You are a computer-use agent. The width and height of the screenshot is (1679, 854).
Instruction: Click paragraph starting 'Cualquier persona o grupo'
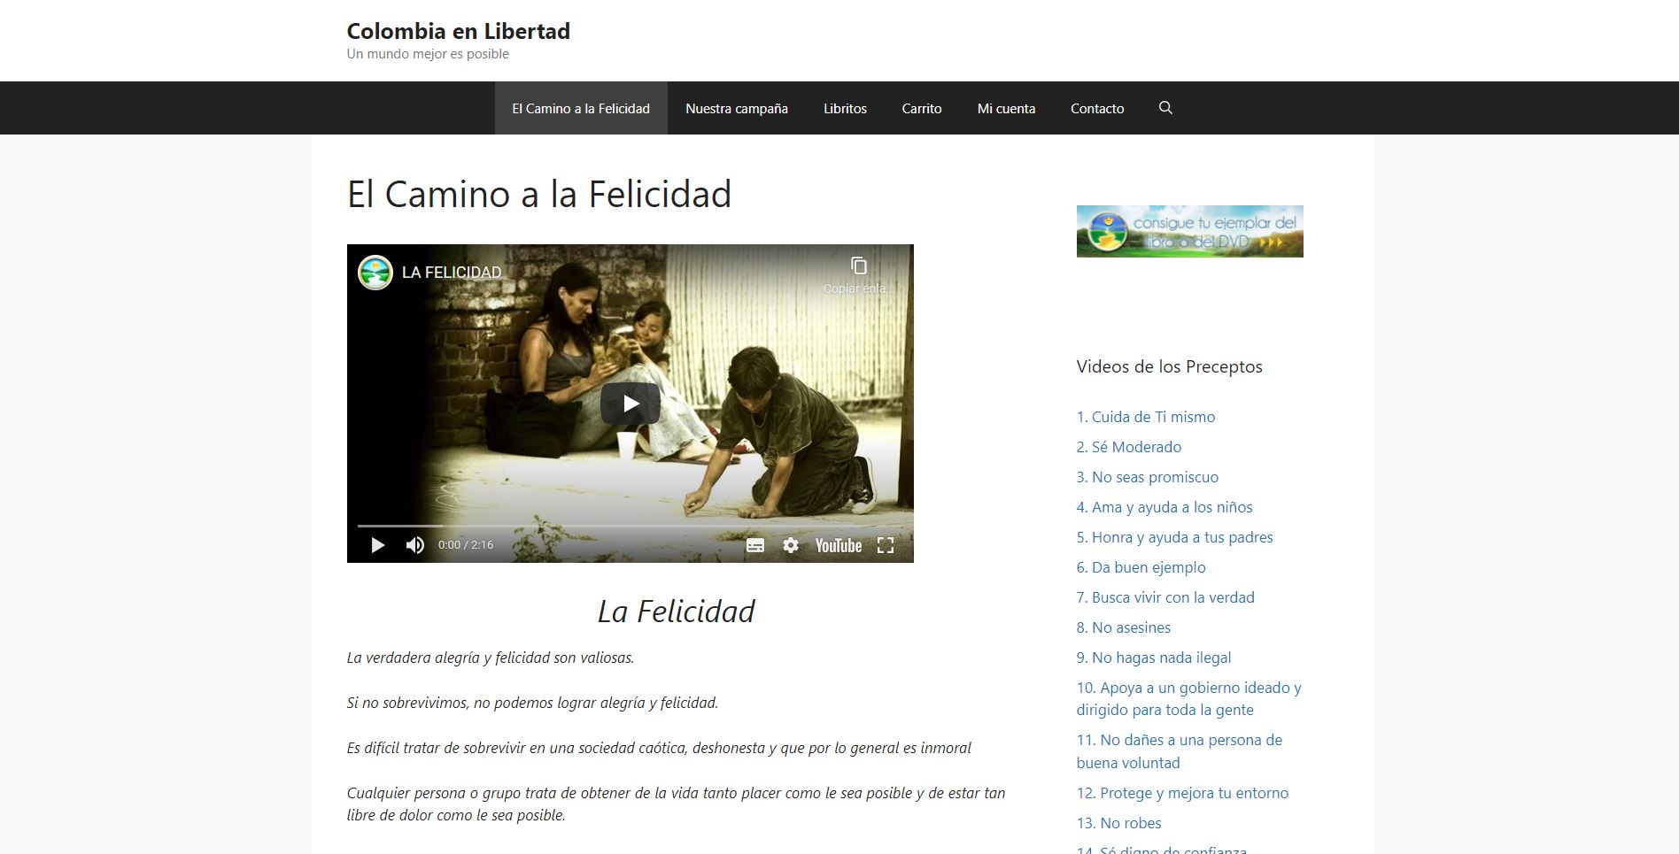pos(677,804)
